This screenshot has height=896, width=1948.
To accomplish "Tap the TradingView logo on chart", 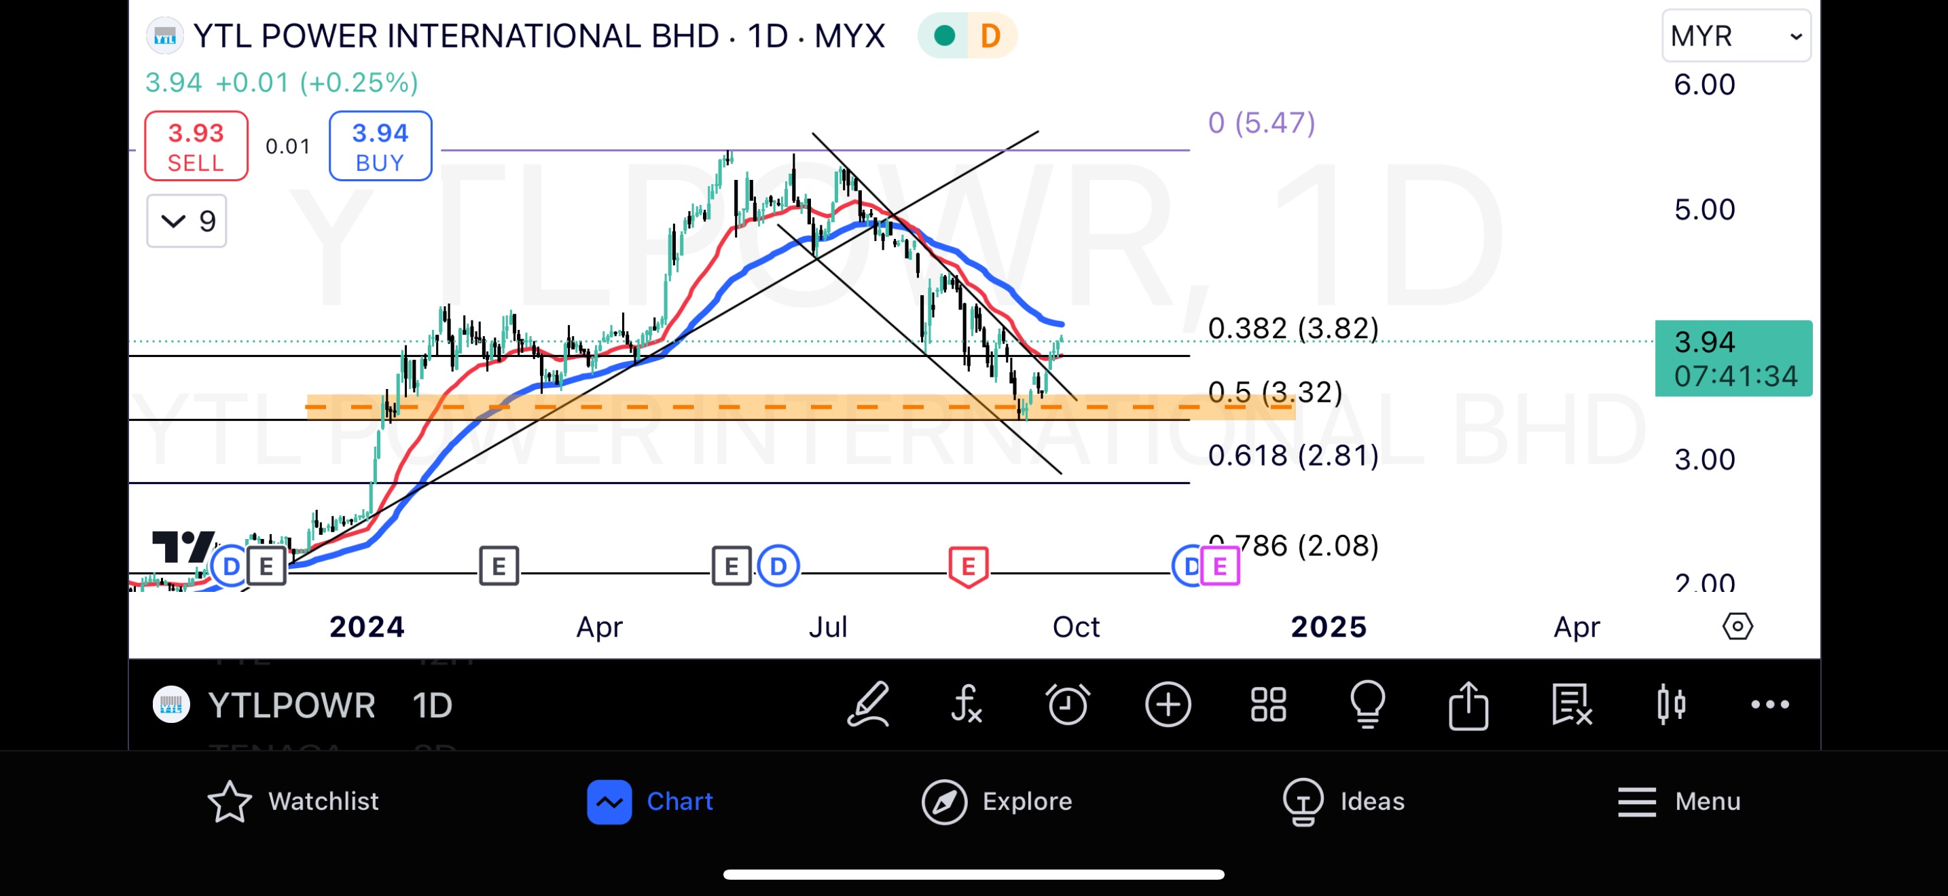I will click(x=183, y=547).
